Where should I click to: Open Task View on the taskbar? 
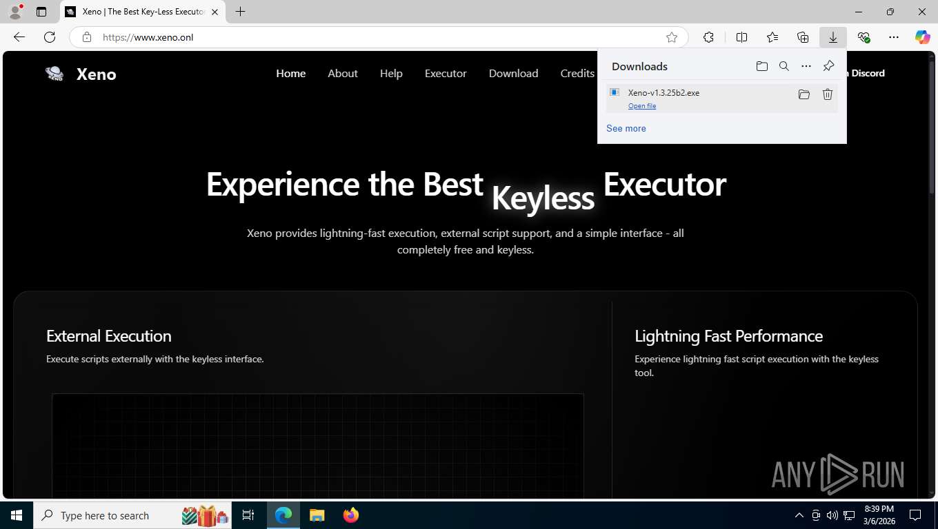click(x=248, y=515)
